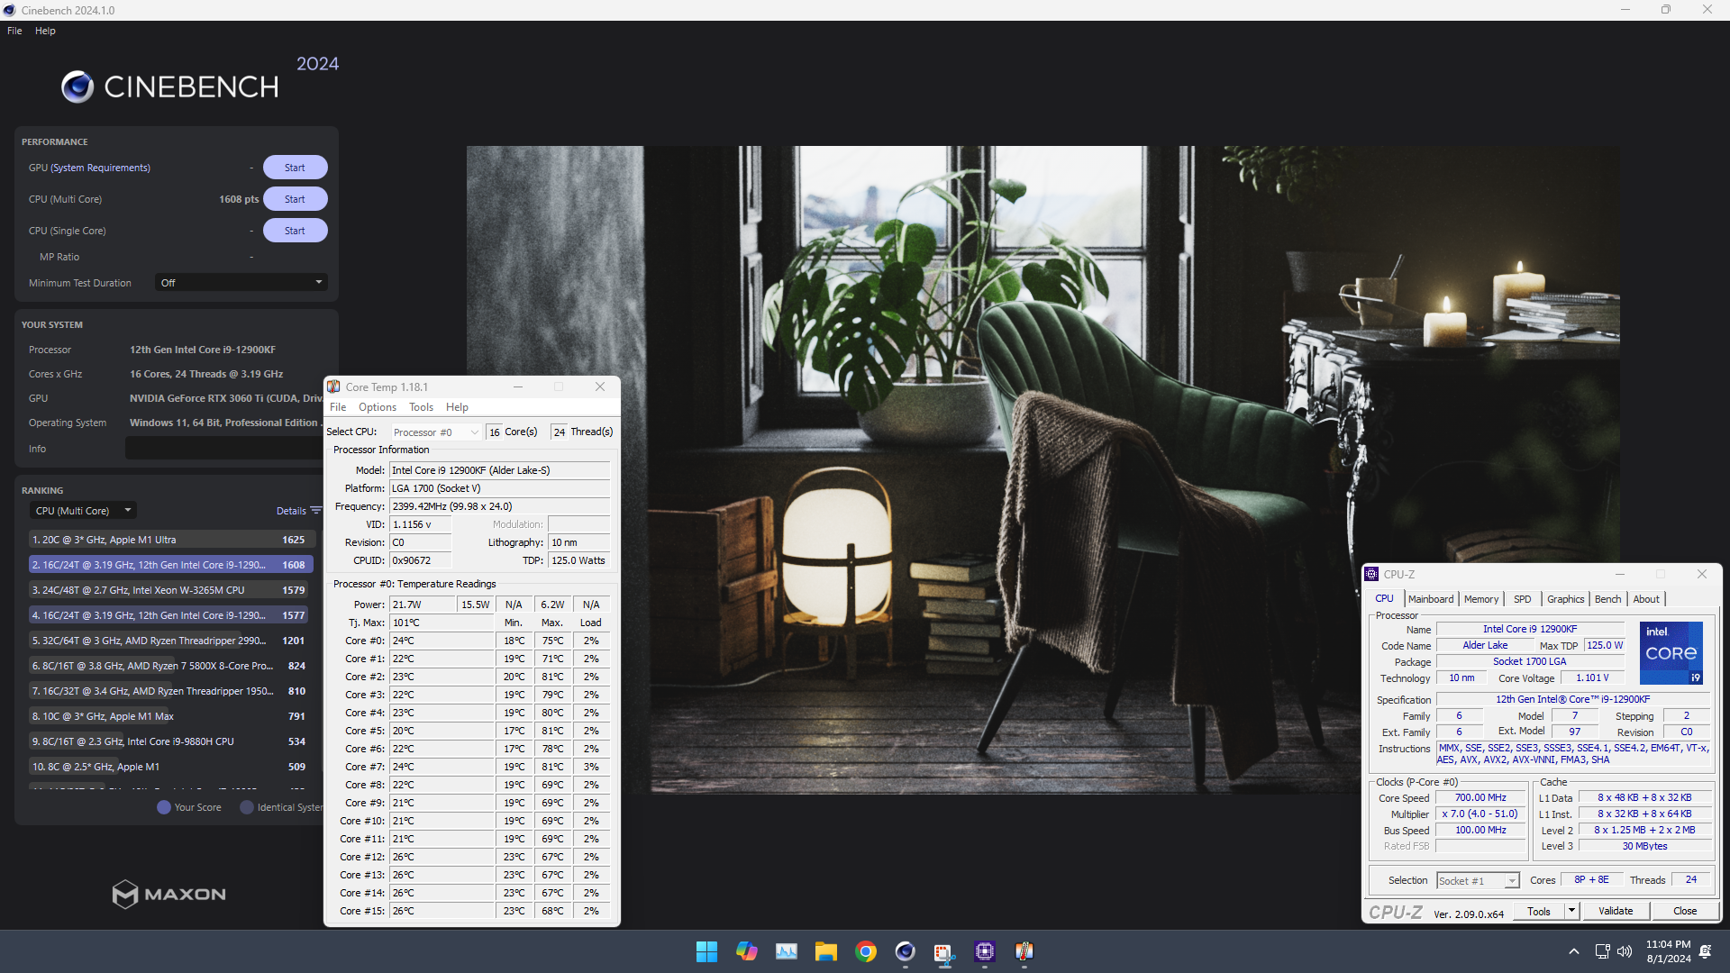Start the CPU (Multi Core) benchmark
The width and height of the screenshot is (1730, 973).
(x=295, y=199)
